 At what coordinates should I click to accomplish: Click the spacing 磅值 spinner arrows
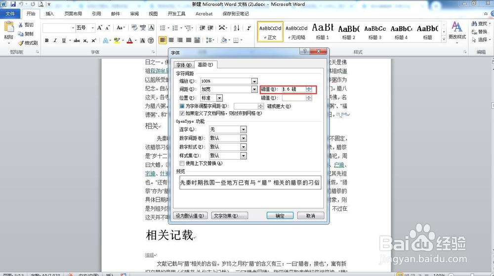coord(309,89)
